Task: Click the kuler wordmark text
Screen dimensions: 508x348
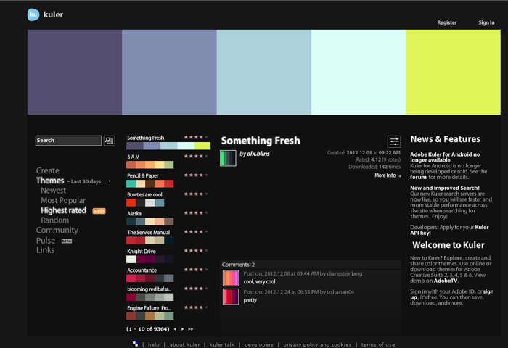Action: tap(53, 14)
